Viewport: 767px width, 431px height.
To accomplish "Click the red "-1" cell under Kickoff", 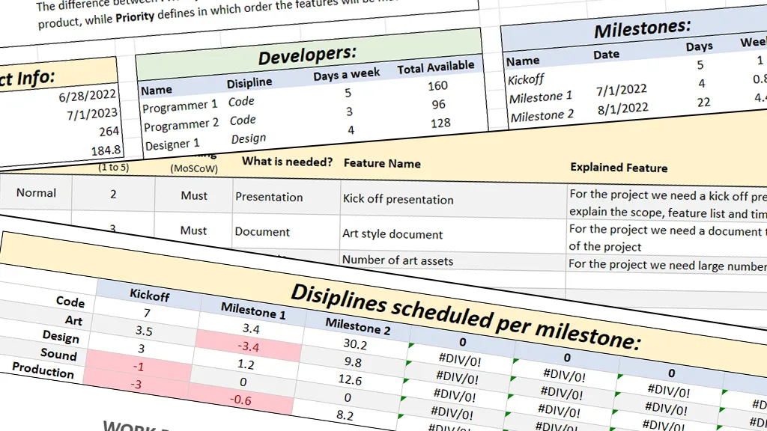I will pyautogui.click(x=139, y=367).
